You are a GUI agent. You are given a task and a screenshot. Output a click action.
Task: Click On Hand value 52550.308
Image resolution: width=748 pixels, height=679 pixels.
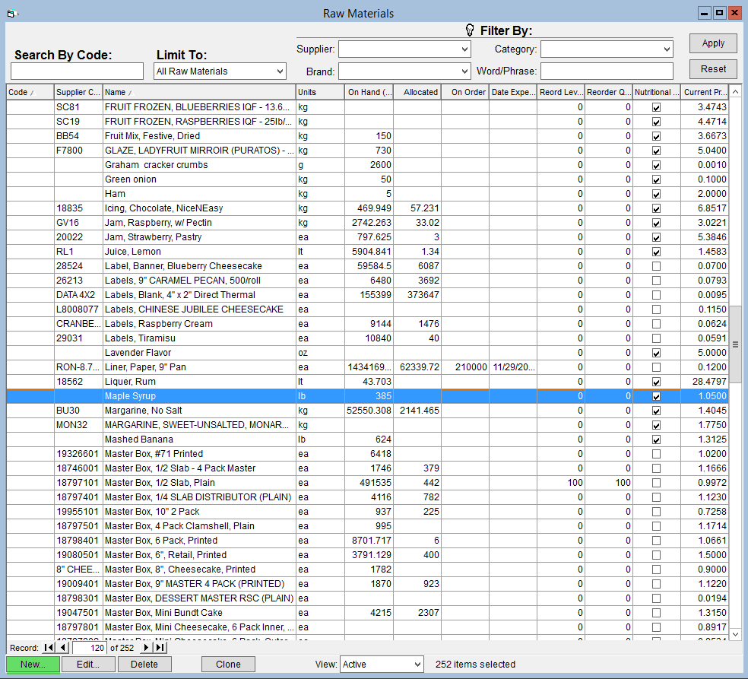point(369,411)
